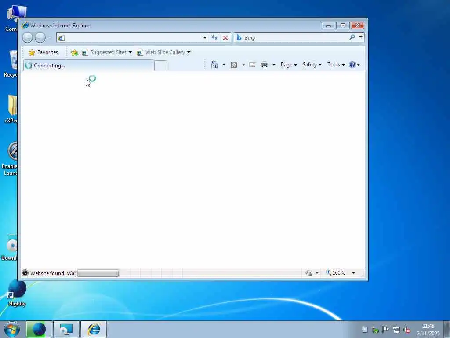Click the security zone status bar icon
This screenshot has height=338, width=450.
click(x=309, y=273)
